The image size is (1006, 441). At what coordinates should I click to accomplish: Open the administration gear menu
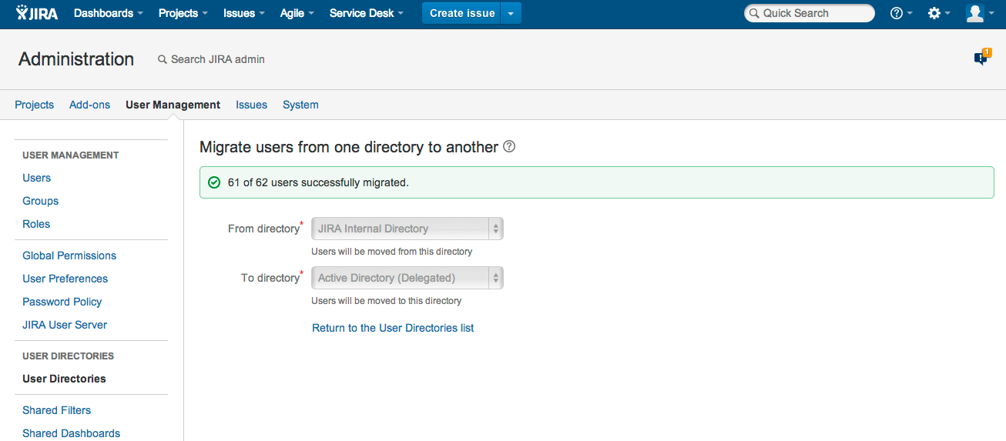(938, 13)
